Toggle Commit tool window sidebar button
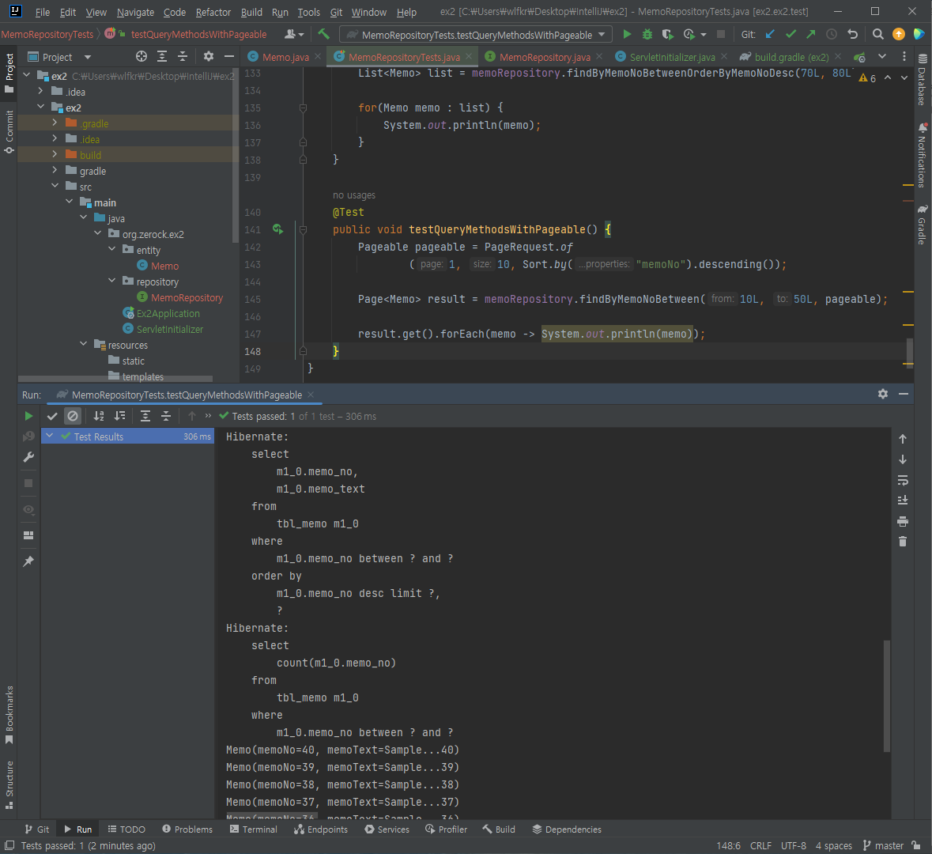Screen dimensions: 932x854 (9, 130)
